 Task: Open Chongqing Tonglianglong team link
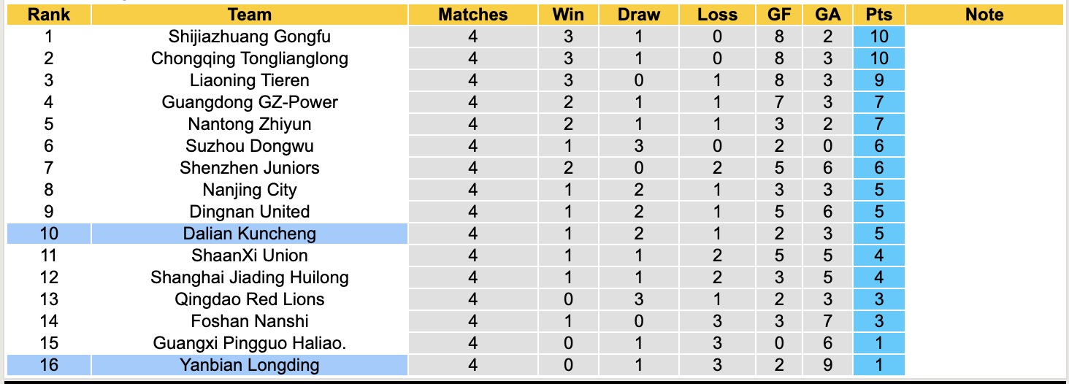250,58
